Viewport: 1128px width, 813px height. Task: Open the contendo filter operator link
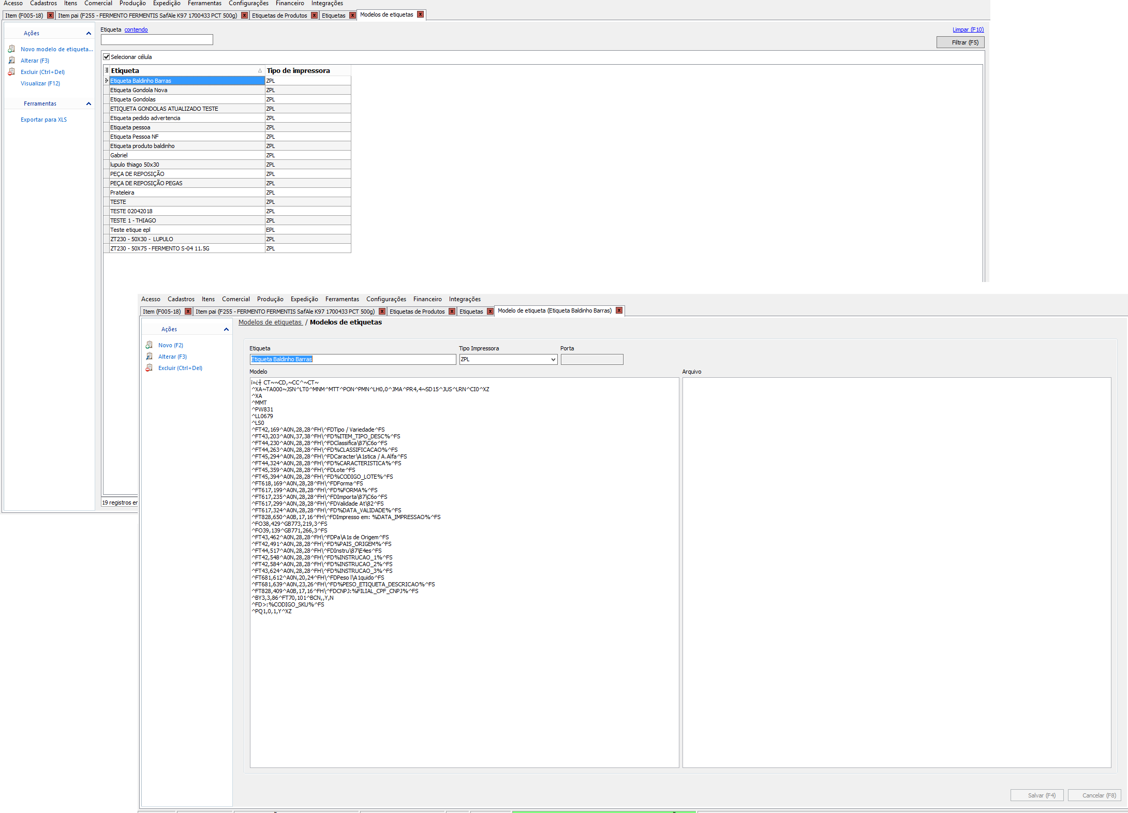136,29
